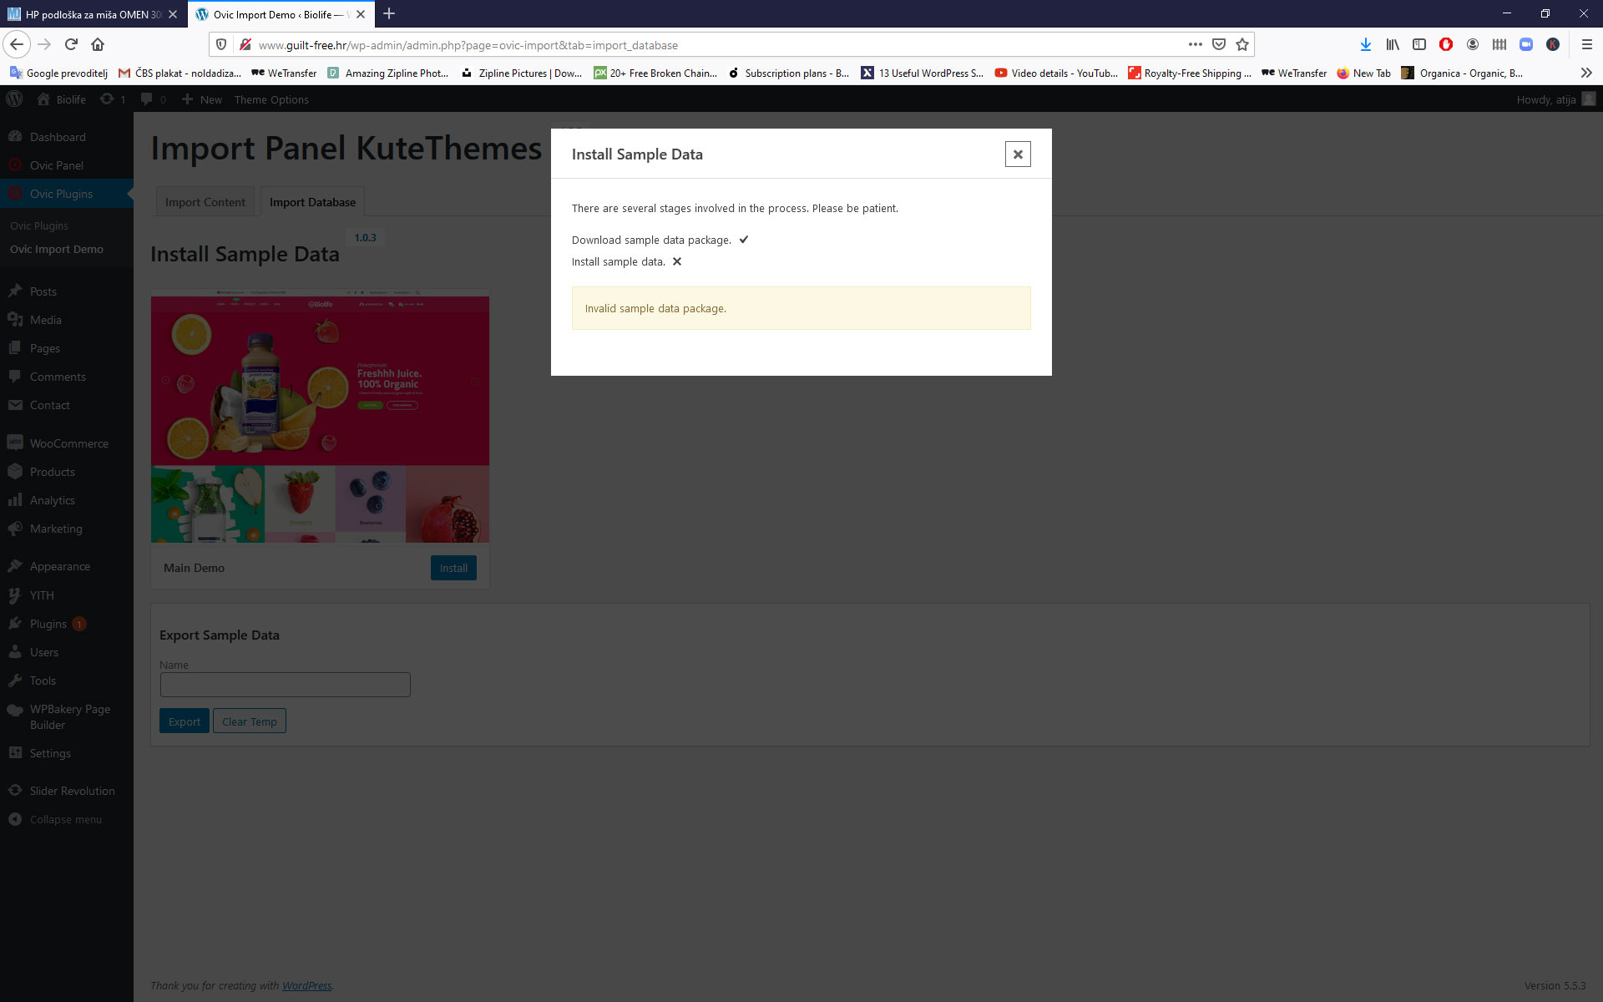Collapse the admin sidebar menu
Screen dimensions: 1603x1002
(x=67, y=819)
